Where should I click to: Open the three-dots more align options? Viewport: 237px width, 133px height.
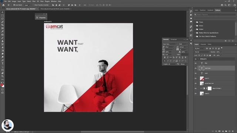(x=85, y=5)
